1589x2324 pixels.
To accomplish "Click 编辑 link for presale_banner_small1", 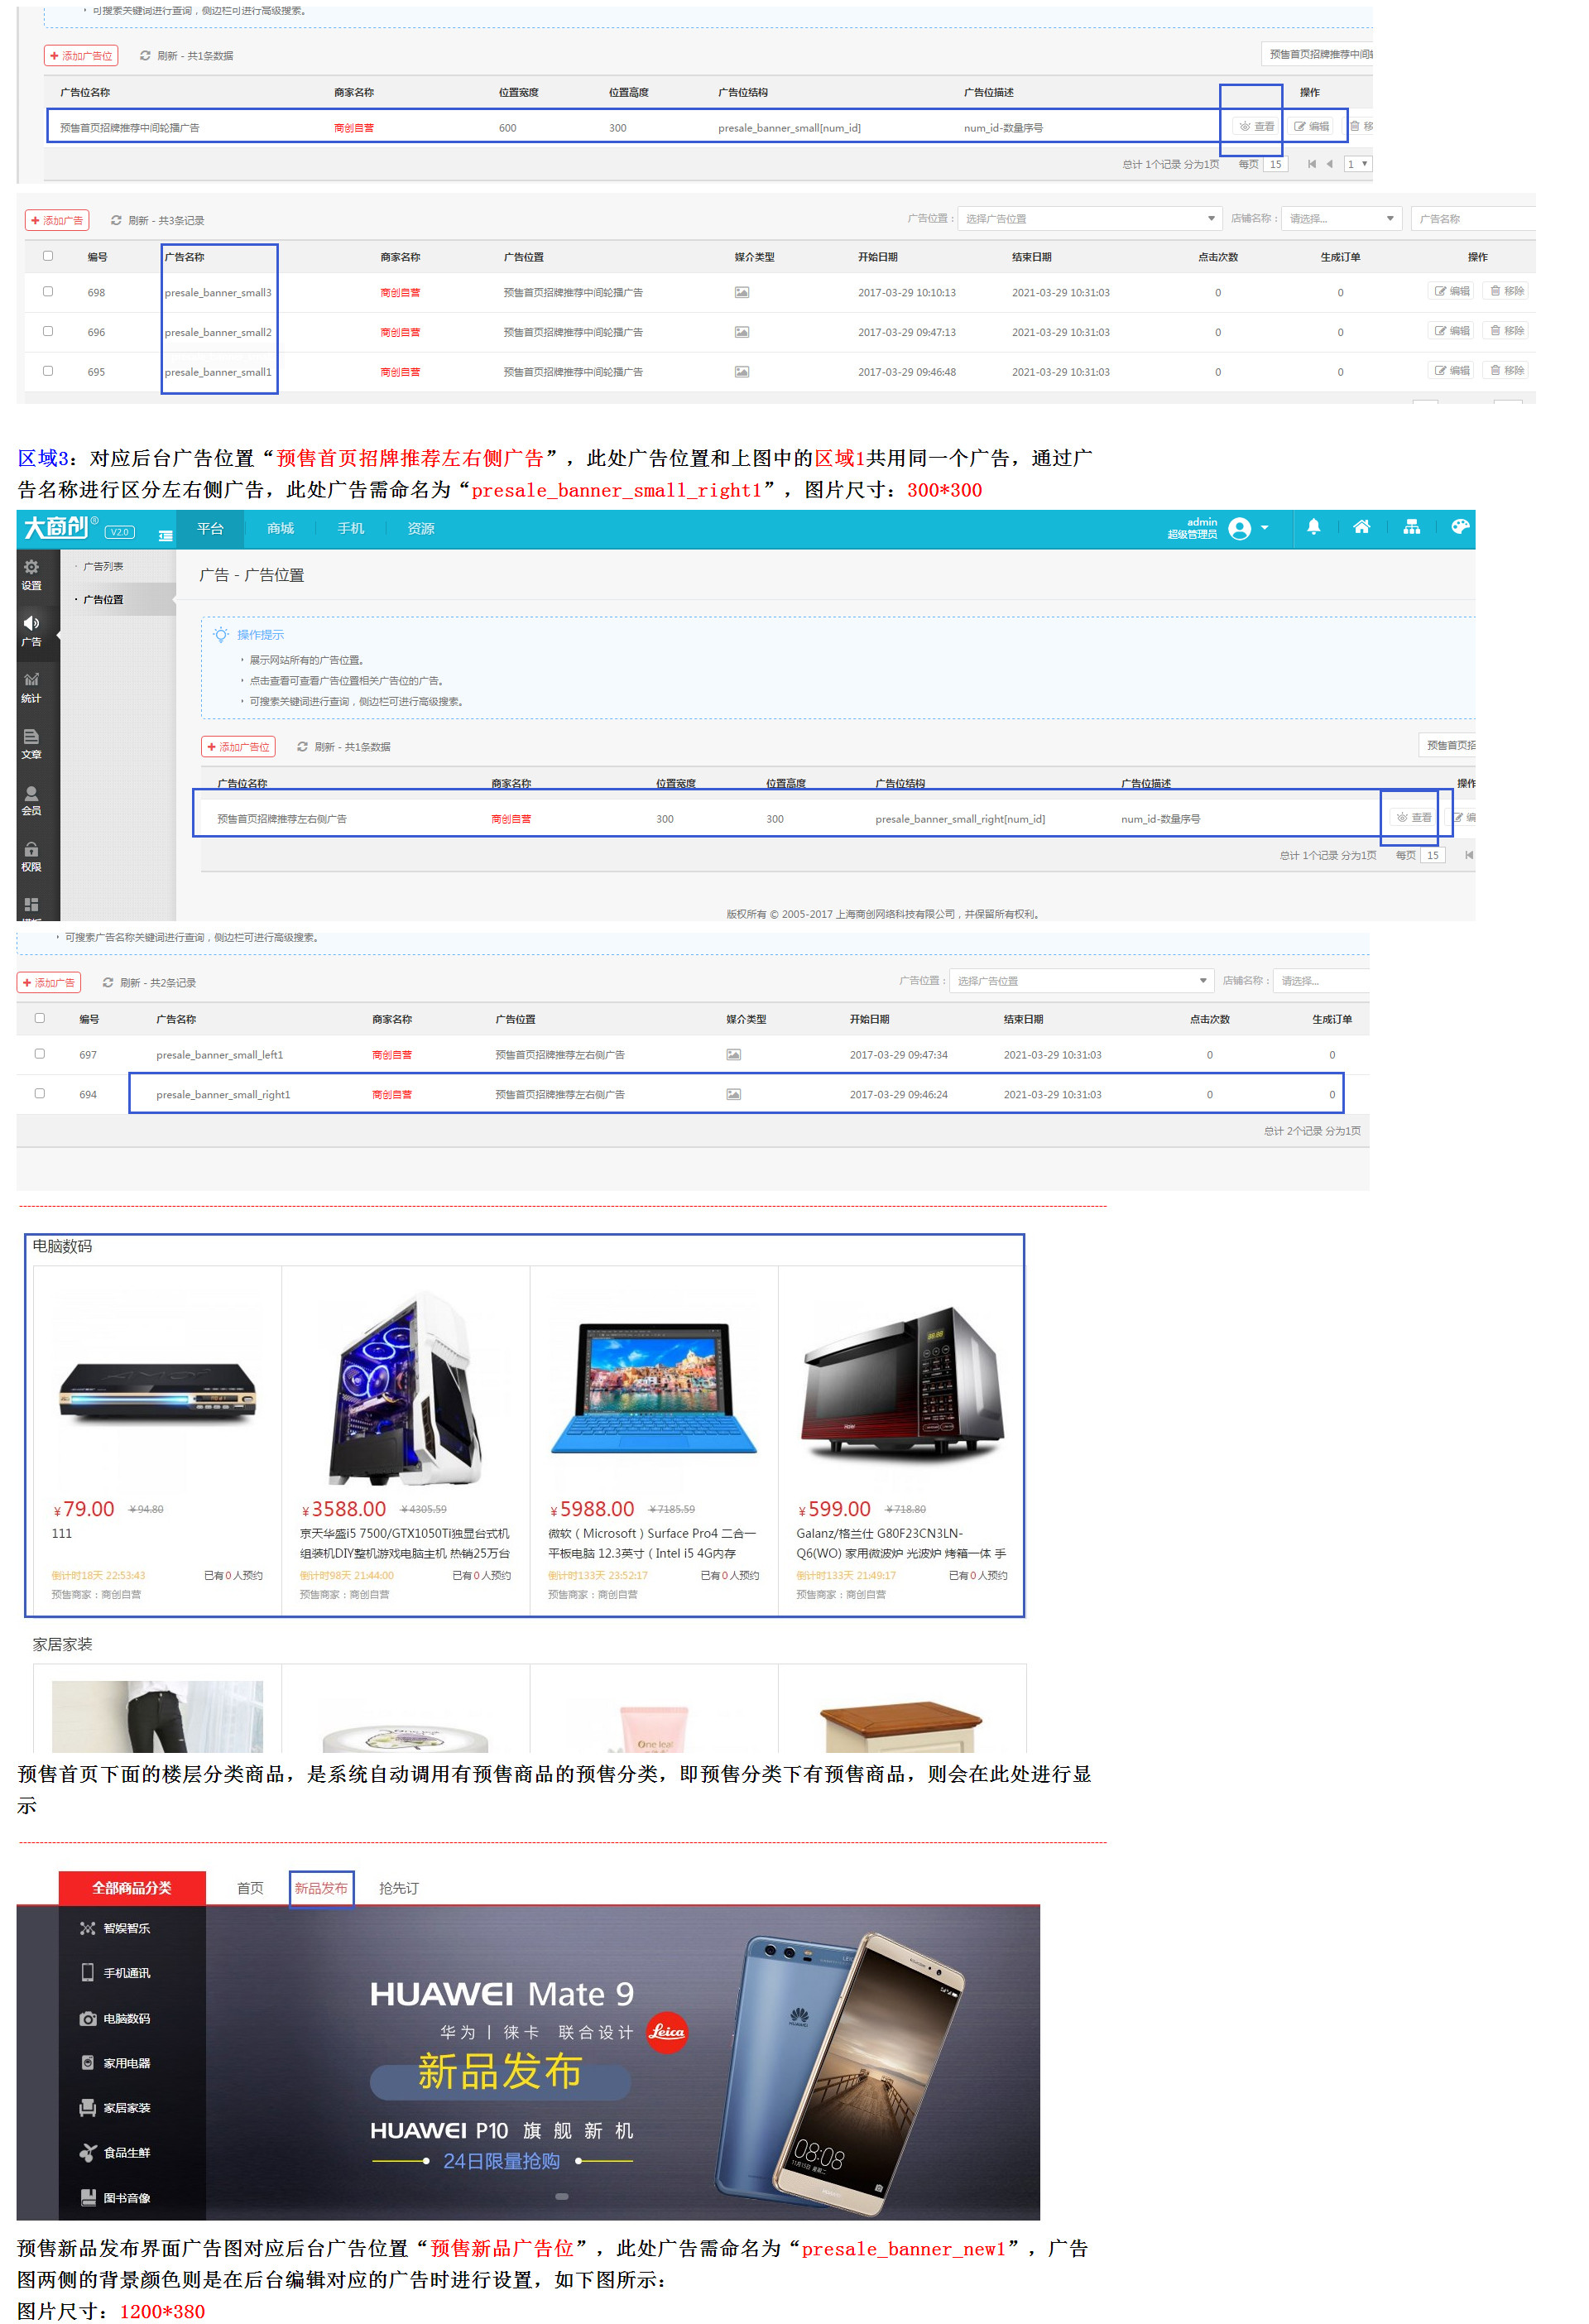I will tap(1455, 371).
